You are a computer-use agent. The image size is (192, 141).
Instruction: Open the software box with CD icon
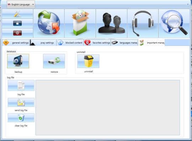tap(80, 23)
